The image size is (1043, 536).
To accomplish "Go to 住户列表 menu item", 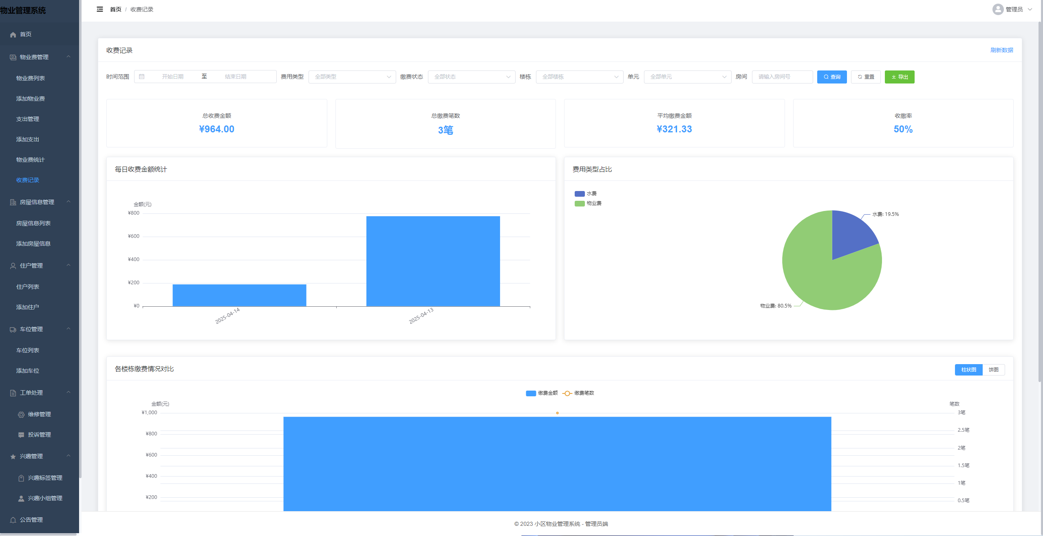I will [x=28, y=287].
